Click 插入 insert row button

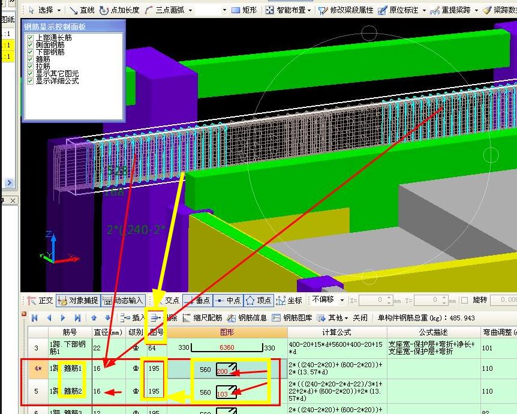133,317
